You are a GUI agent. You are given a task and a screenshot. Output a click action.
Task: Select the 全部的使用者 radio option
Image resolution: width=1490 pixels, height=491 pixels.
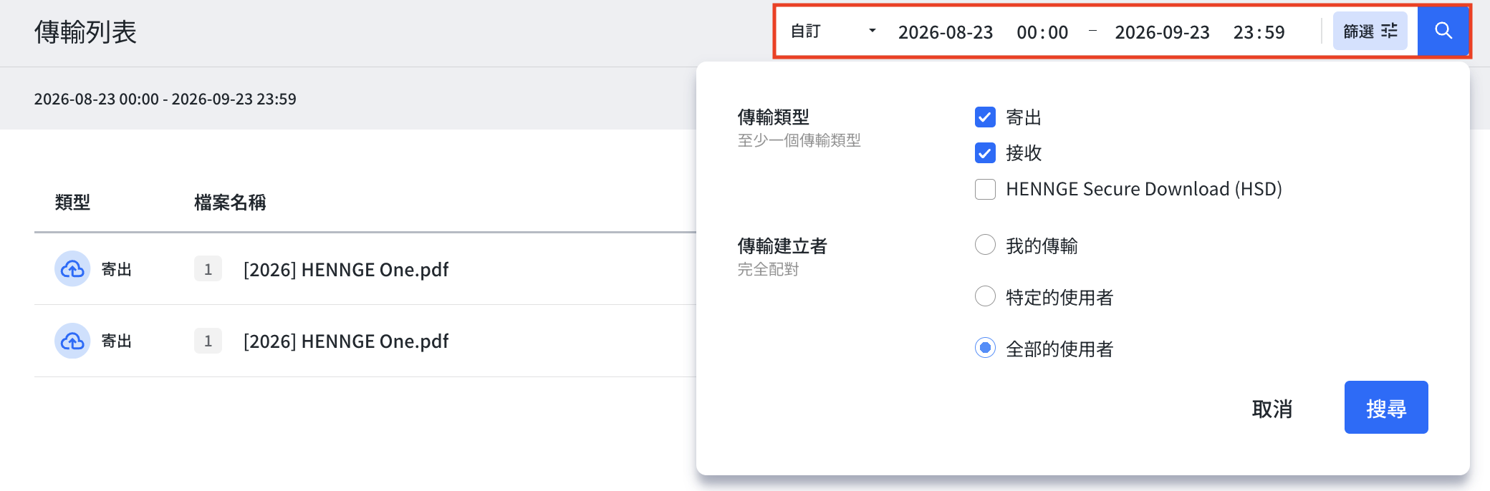pyautogui.click(x=985, y=348)
